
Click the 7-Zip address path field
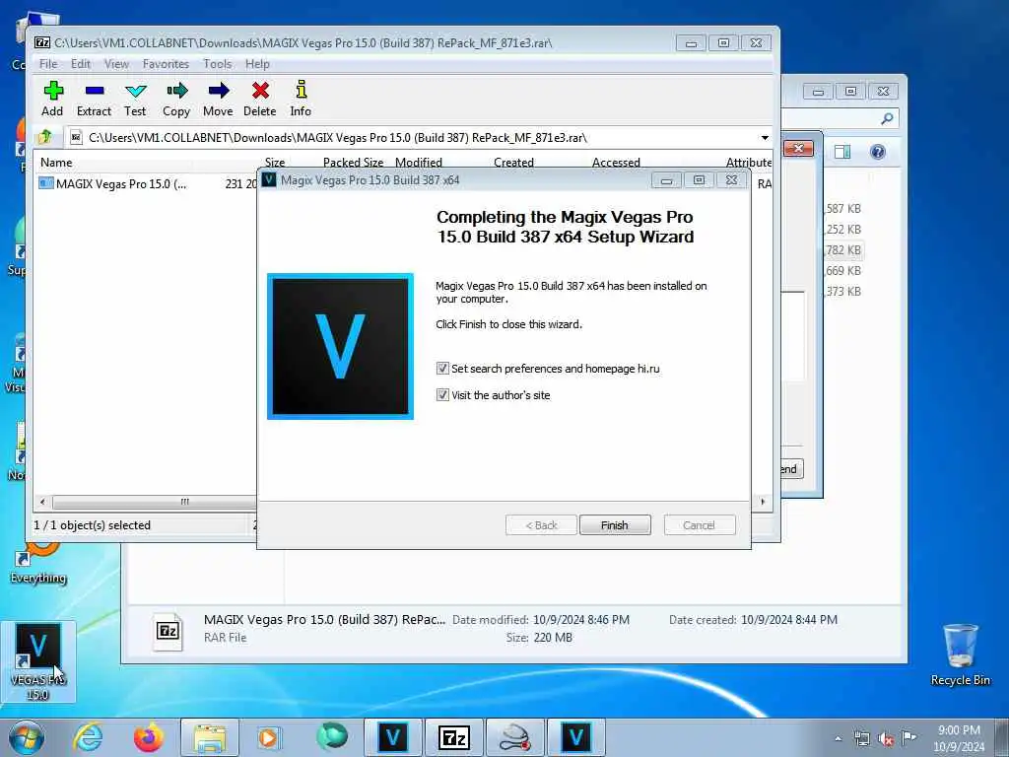pyautogui.click(x=412, y=138)
